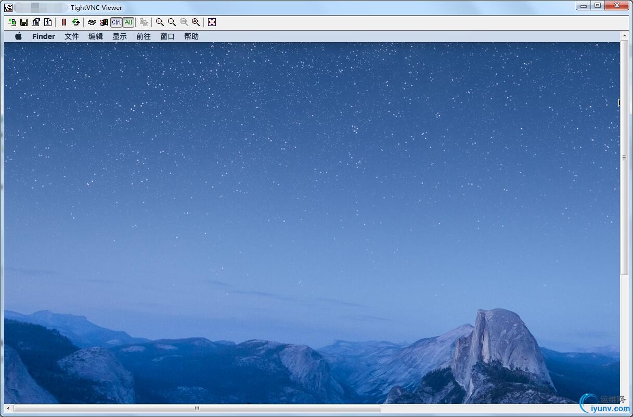Open Connection options icon
Image resolution: width=633 pixels, height=417 pixels.
36,22
